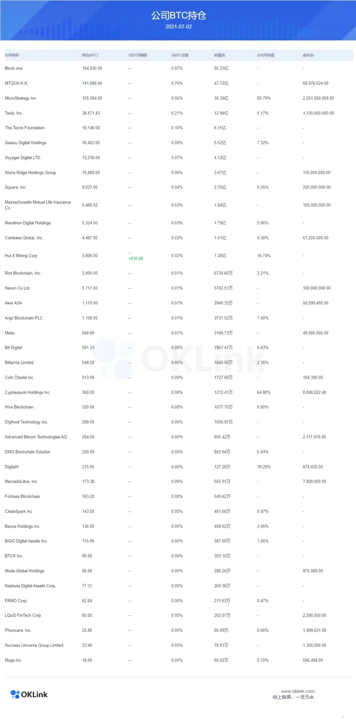Click the 价值($) column header
356x723 pixels.
point(219,55)
